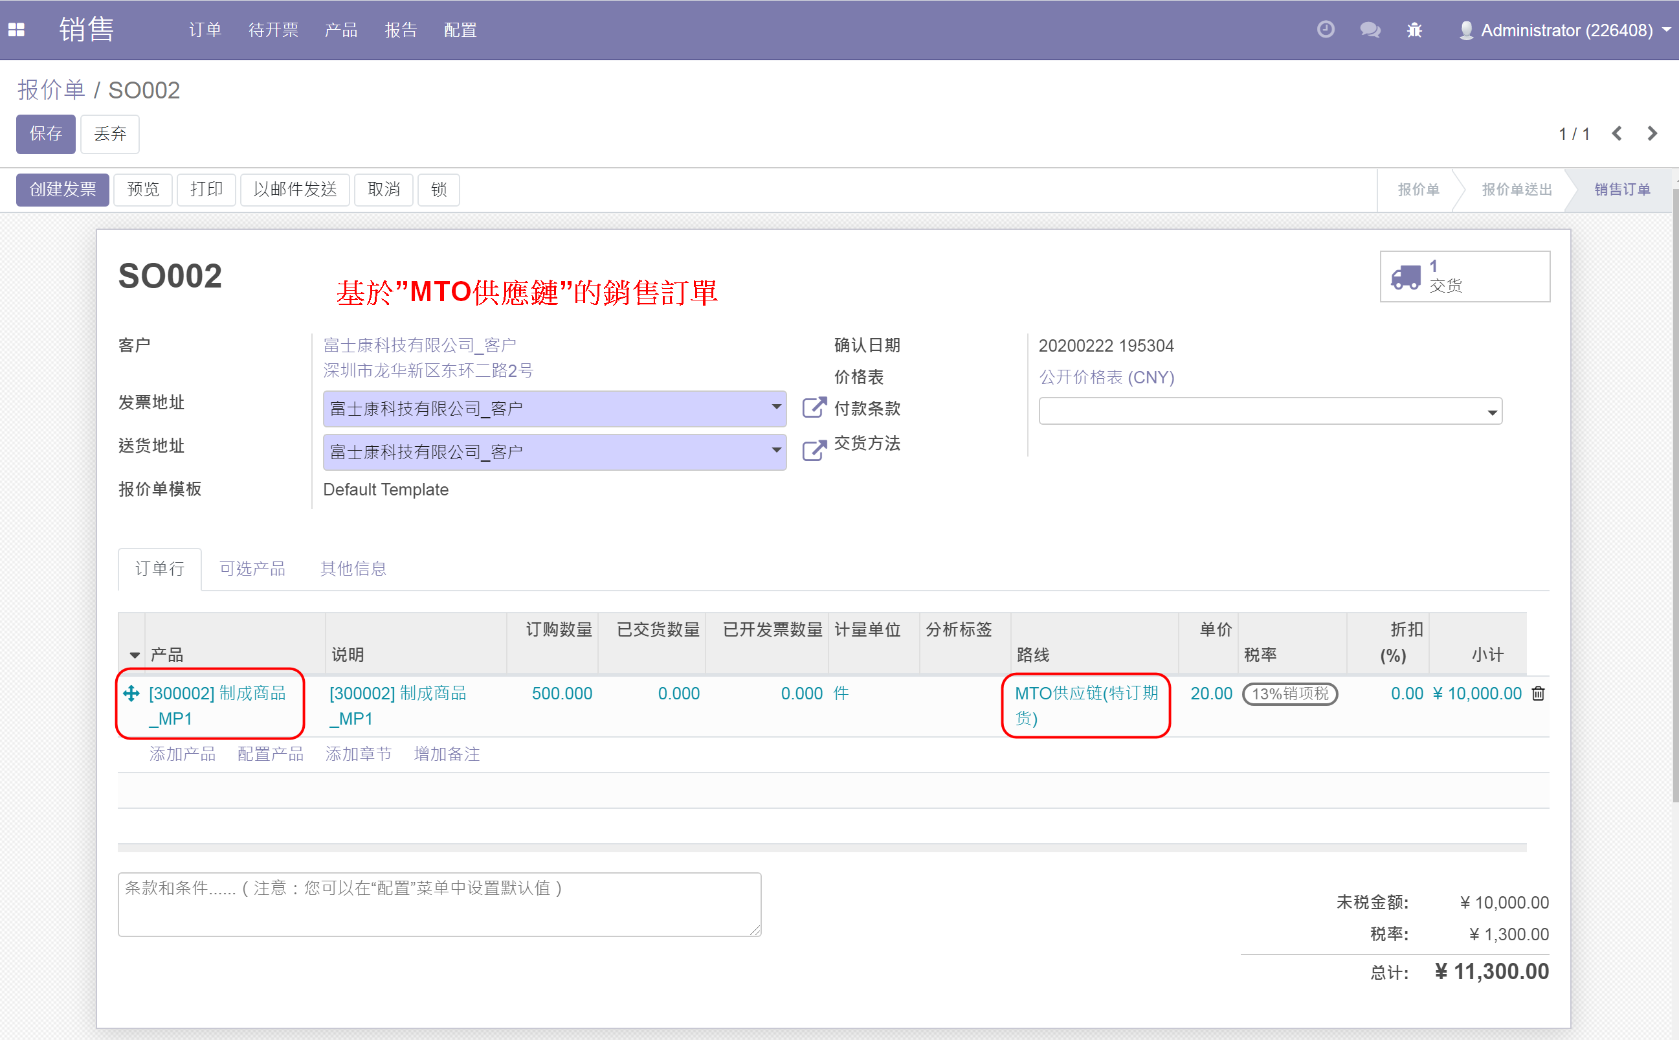This screenshot has height=1040, width=1679.
Task: Open the delivery truck stat button
Action: click(1465, 277)
